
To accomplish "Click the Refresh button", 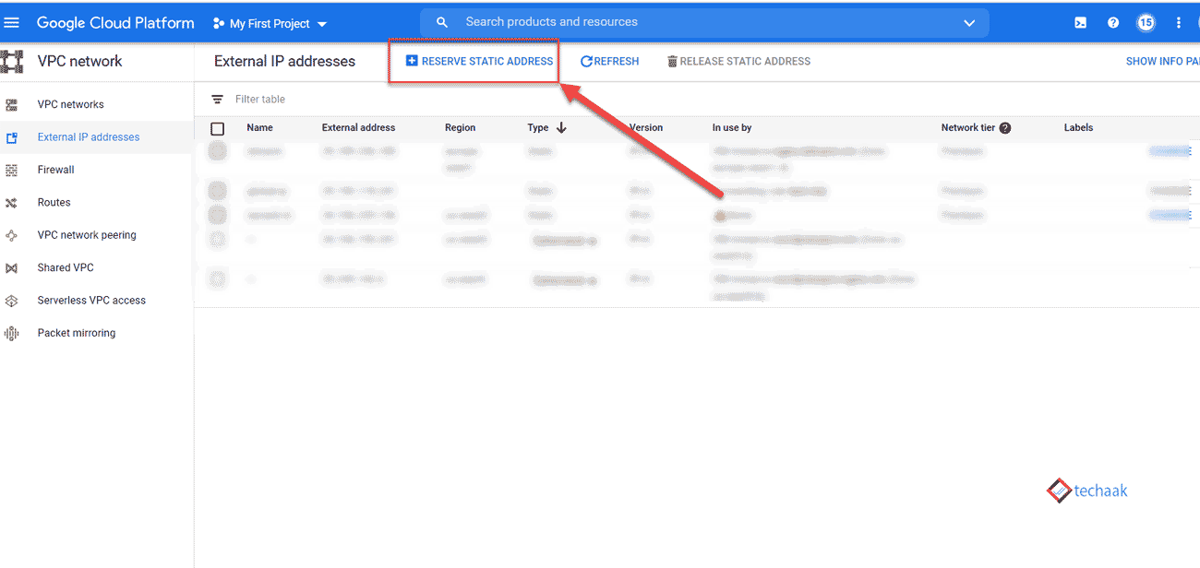I will (x=609, y=62).
